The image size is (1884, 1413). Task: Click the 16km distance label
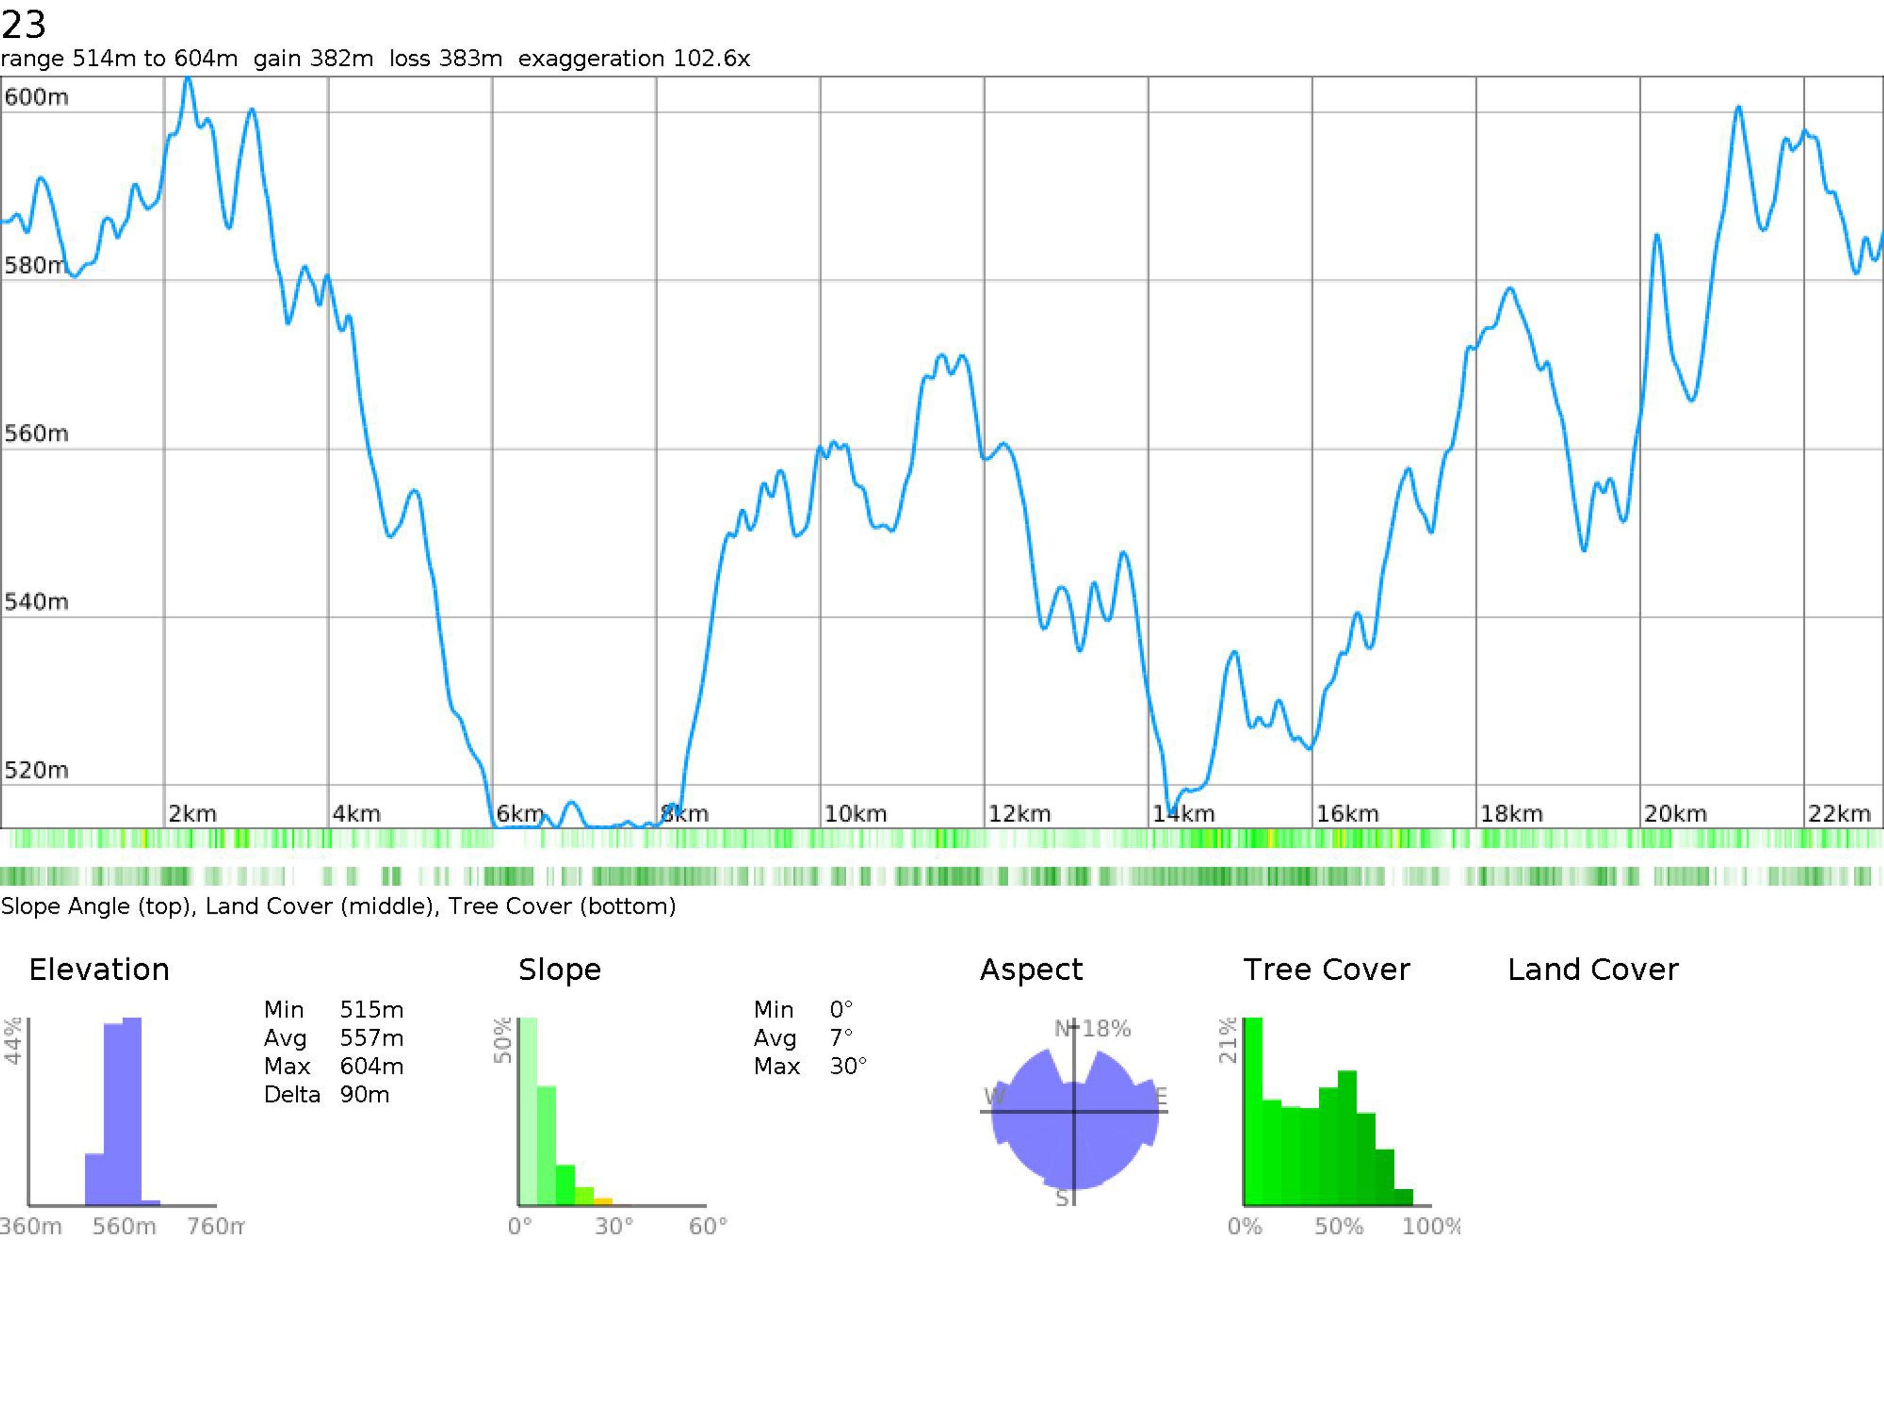[1347, 813]
